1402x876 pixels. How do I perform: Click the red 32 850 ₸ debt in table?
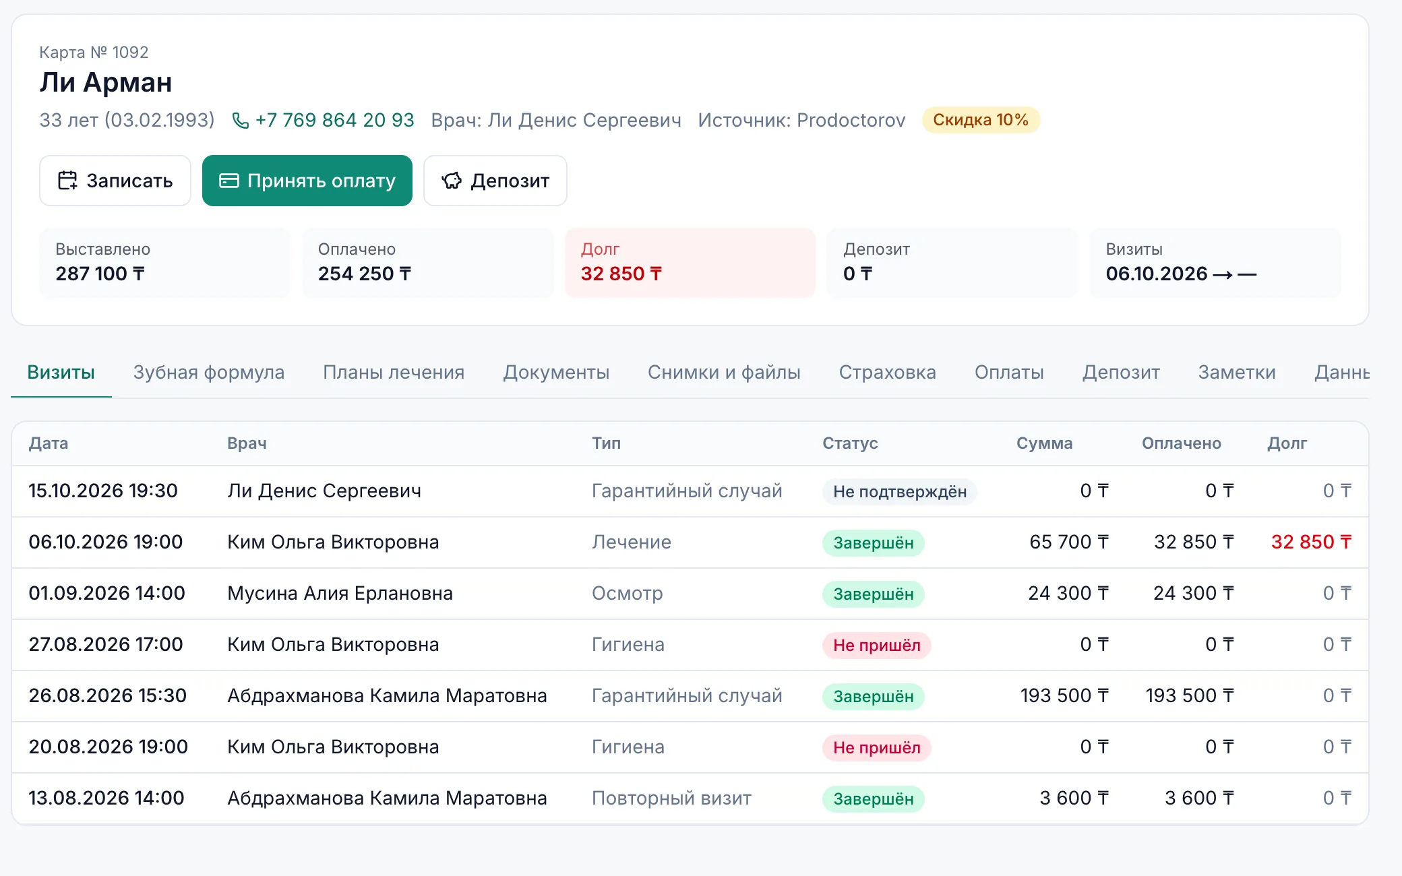point(1311,542)
